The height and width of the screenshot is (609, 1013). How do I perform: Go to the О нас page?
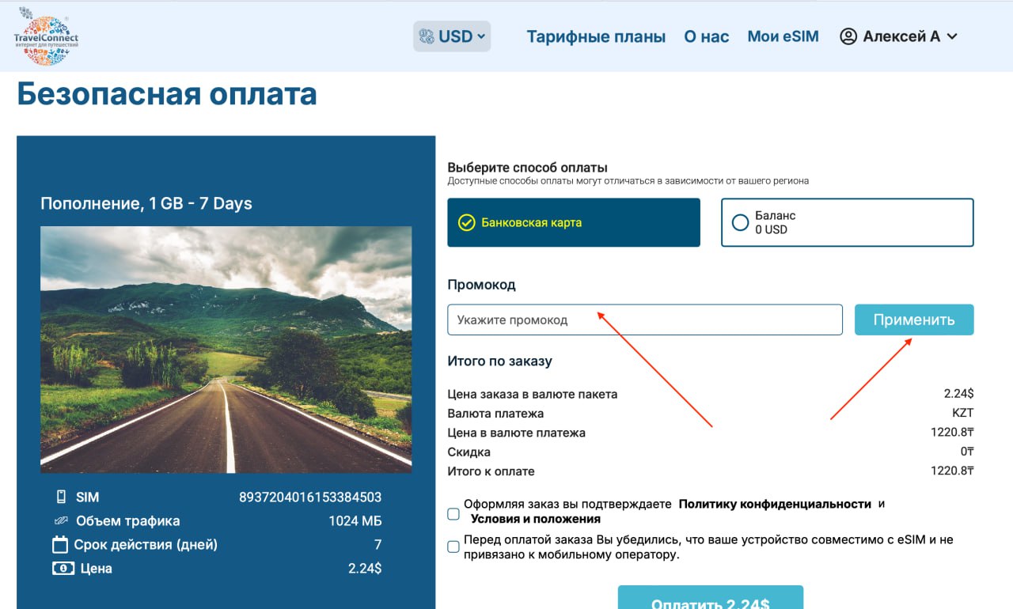(706, 36)
